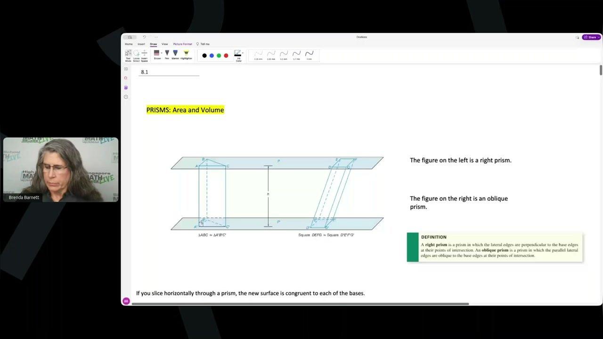Open the Picture Format tab
603x339 pixels.
pyautogui.click(x=183, y=44)
